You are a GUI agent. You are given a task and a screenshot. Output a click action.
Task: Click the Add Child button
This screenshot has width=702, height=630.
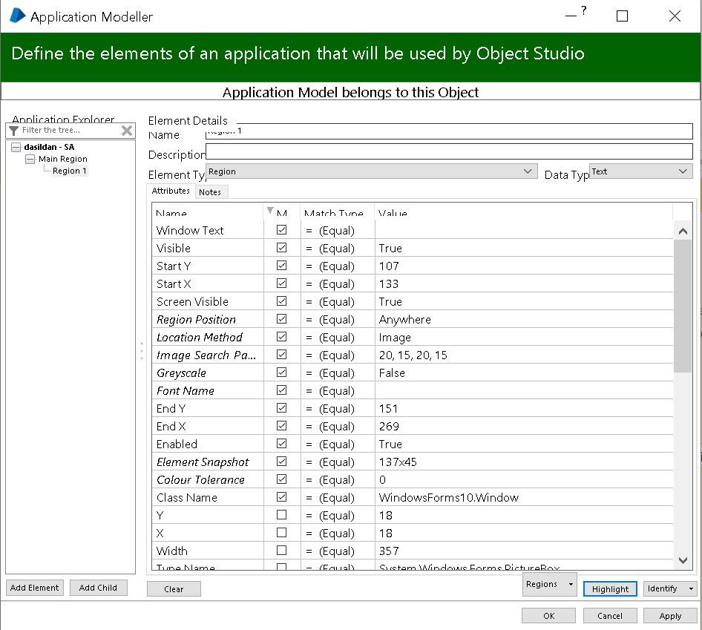tap(98, 588)
